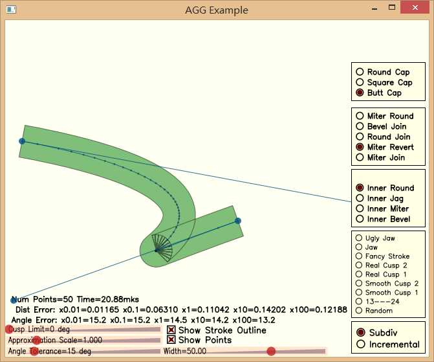This screenshot has width=434, height=362.
Task: Load the Ugly Jaw curve preset
Action: coord(375,238)
